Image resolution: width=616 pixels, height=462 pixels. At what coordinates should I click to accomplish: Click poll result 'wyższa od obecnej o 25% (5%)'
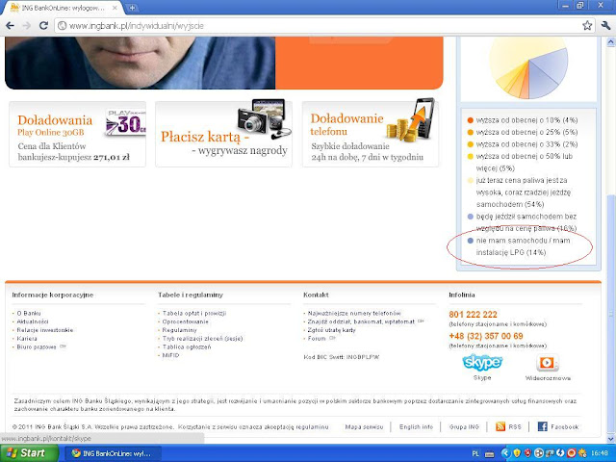(x=526, y=132)
